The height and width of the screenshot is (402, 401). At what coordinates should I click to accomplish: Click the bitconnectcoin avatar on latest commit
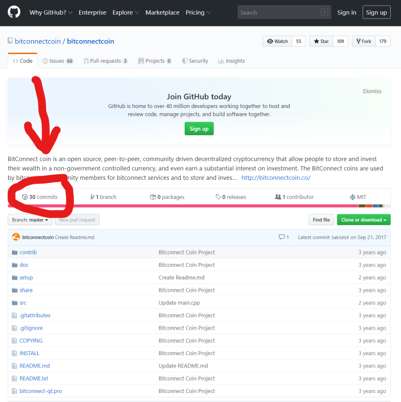tap(16, 237)
